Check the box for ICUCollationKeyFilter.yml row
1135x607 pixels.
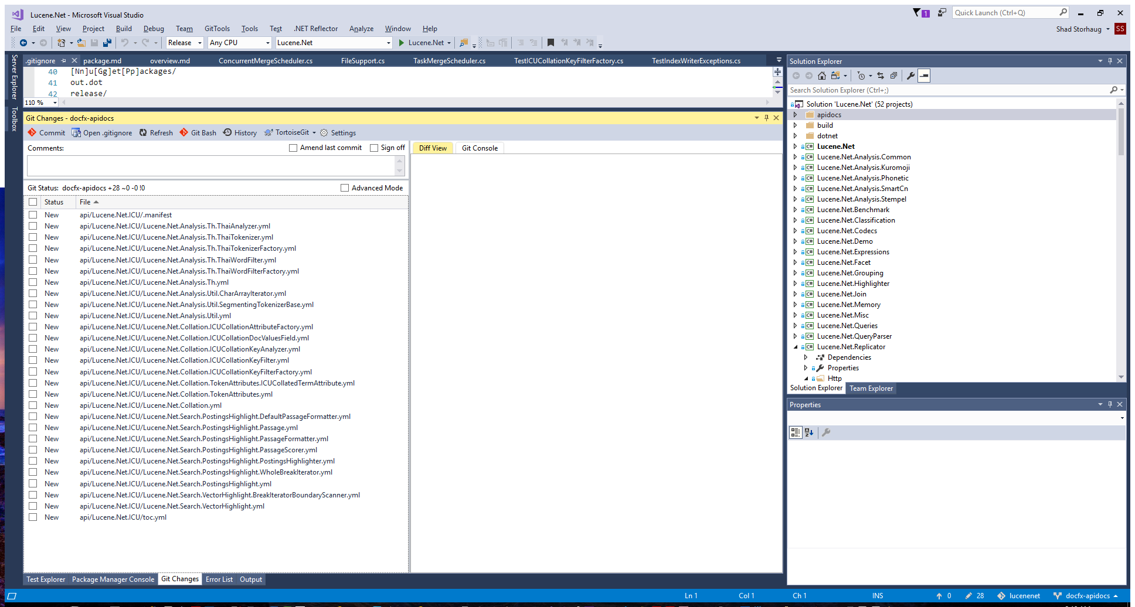coord(33,360)
